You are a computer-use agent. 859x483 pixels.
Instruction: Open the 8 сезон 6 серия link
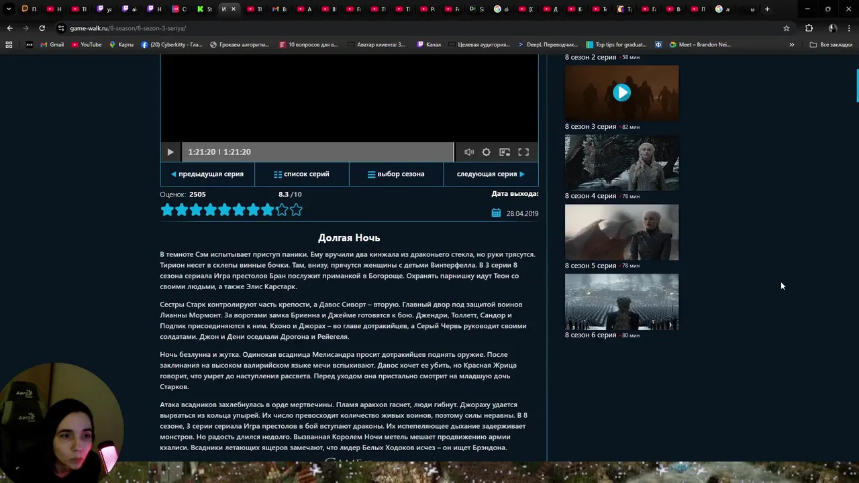591,335
